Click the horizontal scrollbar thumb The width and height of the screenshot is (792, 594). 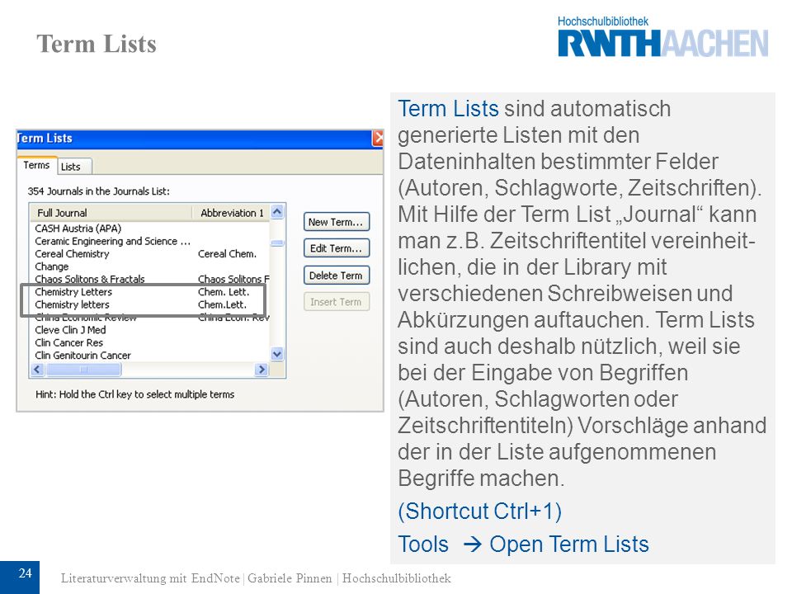point(83,370)
